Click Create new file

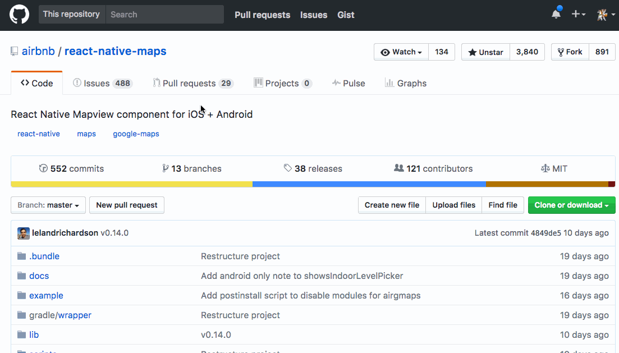[392, 205]
